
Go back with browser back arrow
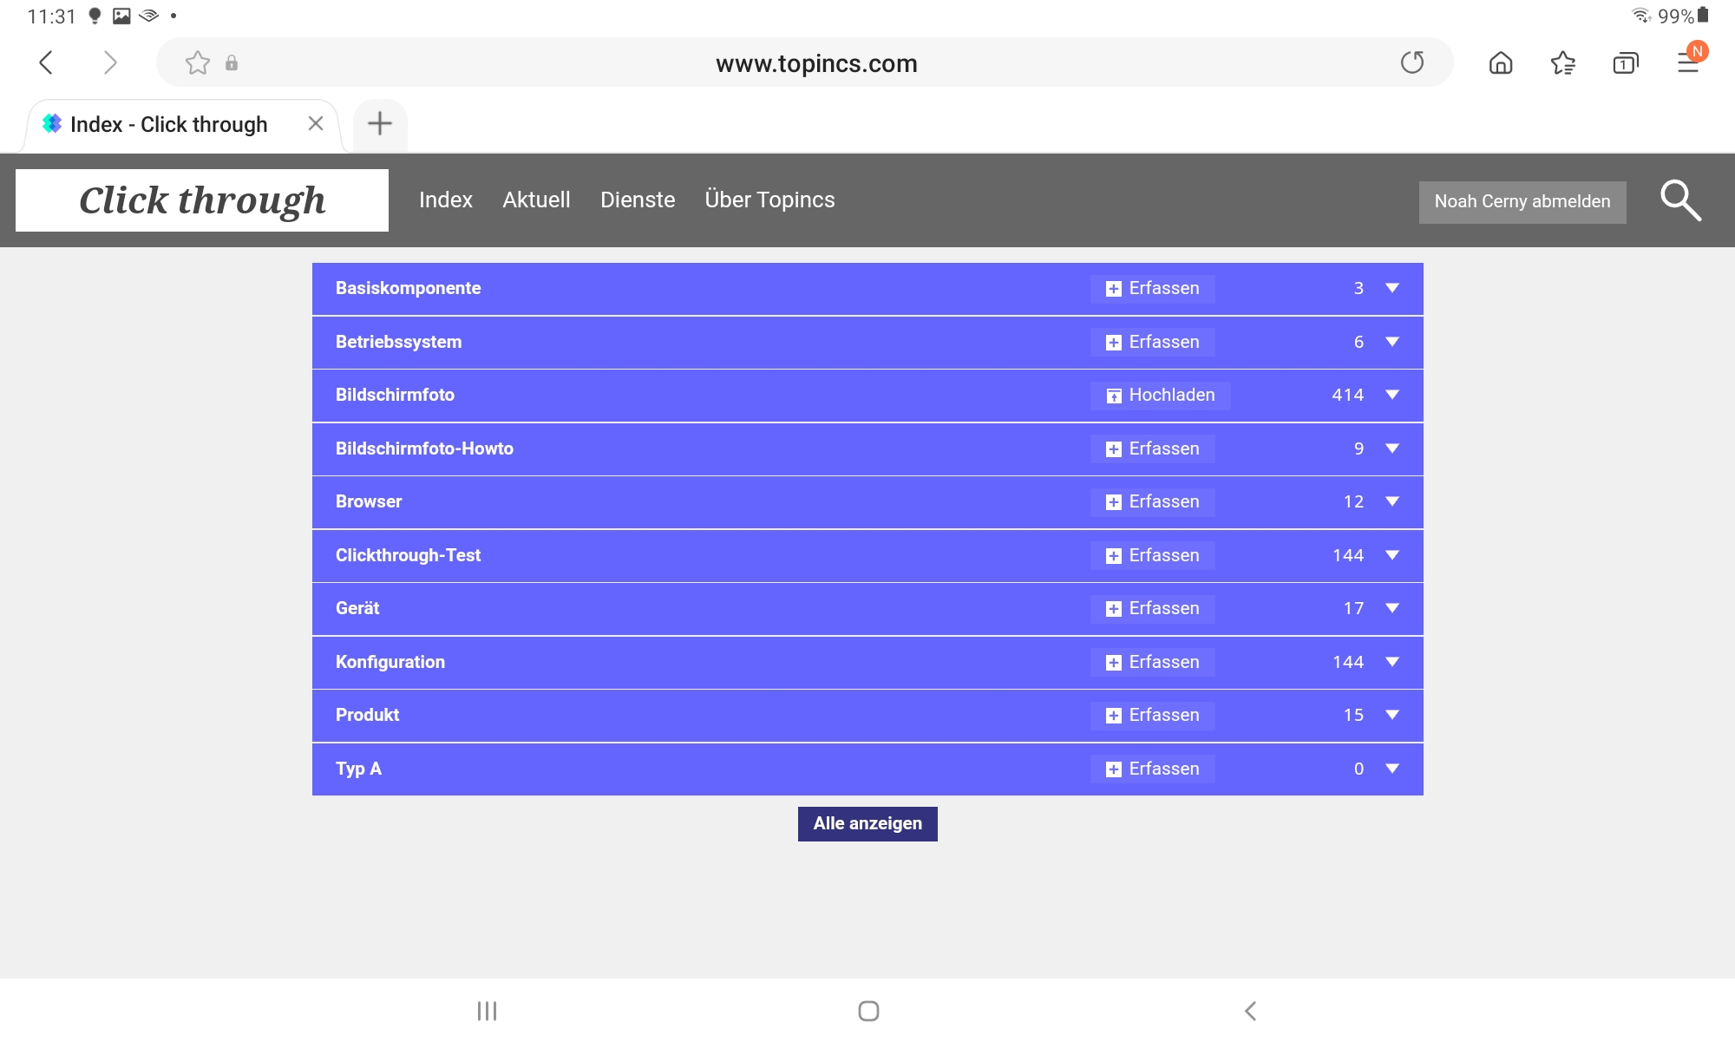pyautogui.click(x=47, y=62)
